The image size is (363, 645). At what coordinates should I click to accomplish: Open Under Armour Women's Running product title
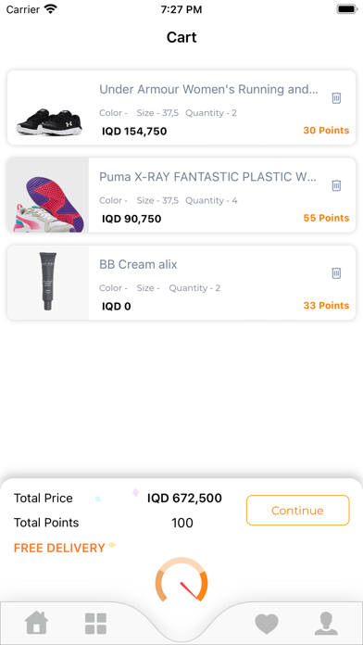click(x=209, y=89)
